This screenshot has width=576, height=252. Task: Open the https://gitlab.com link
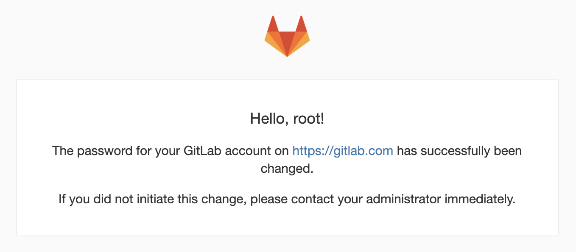pyautogui.click(x=343, y=151)
